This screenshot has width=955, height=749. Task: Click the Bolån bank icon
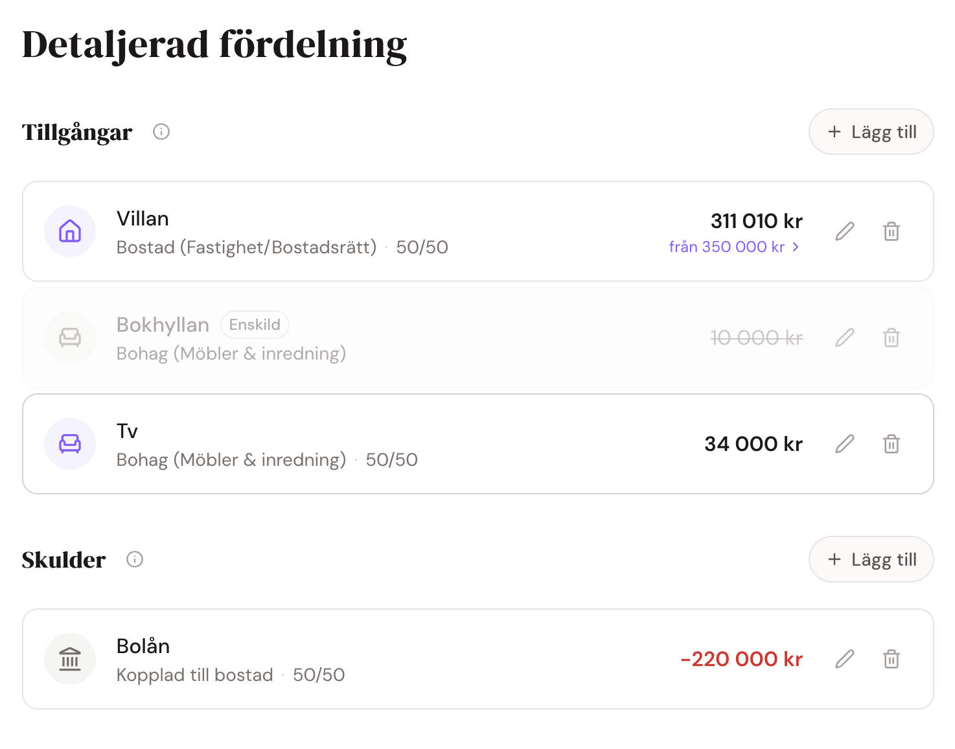70,659
